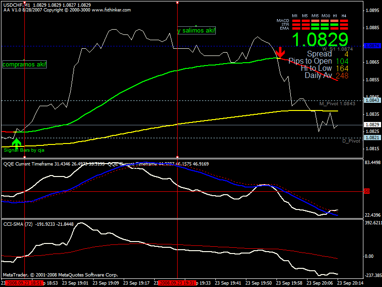Click the red '2008.09.23 19:31' time marker

177,283
